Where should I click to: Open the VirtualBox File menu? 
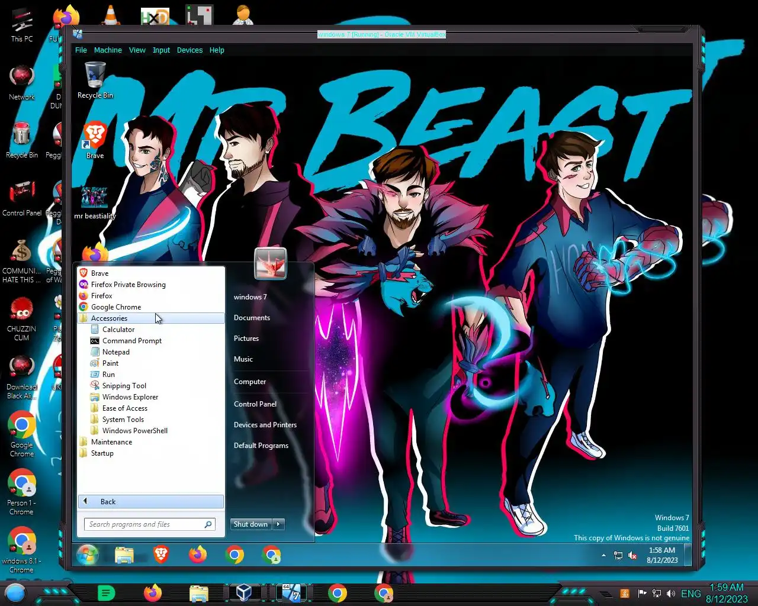coord(81,50)
